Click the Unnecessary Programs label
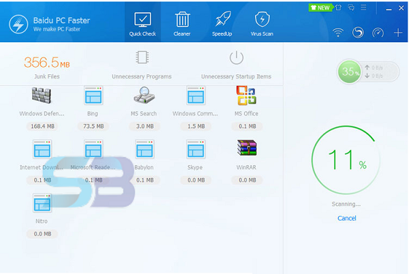409x274 pixels. pyautogui.click(x=142, y=76)
